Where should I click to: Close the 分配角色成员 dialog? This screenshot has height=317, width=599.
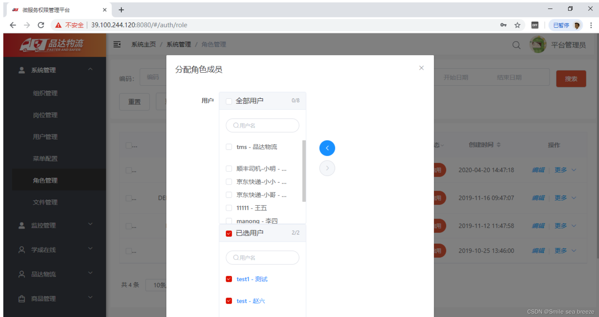(421, 68)
